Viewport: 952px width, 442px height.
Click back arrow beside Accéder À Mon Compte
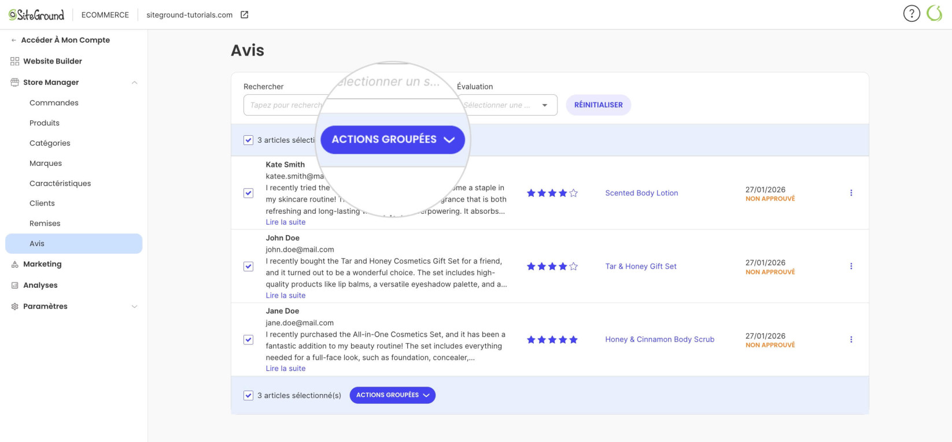(x=14, y=40)
